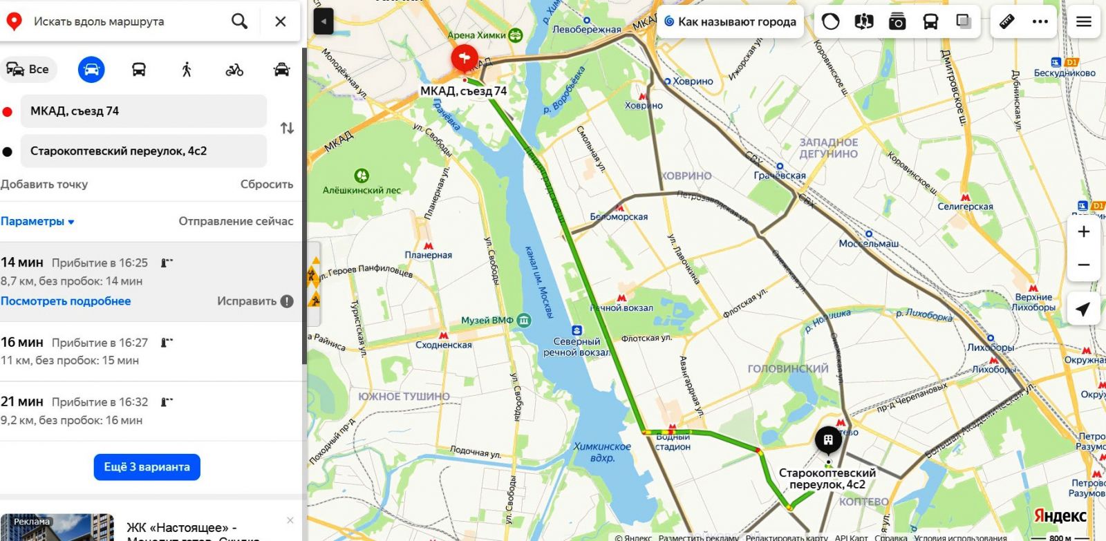Choose public transport bus mode icon
The height and width of the screenshot is (541, 1106).
(x=139, y=69)
